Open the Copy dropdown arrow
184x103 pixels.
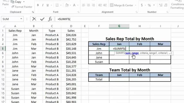click(x=24, y=2)
